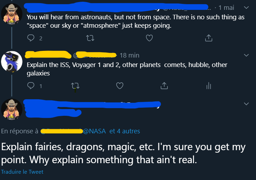256x180 pixels.
Task: Show the 'et 4 autres' recipients
Action: click(x=125, y=131)
